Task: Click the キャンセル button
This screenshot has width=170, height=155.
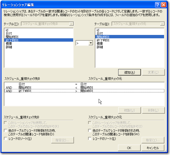Action: 152,148
